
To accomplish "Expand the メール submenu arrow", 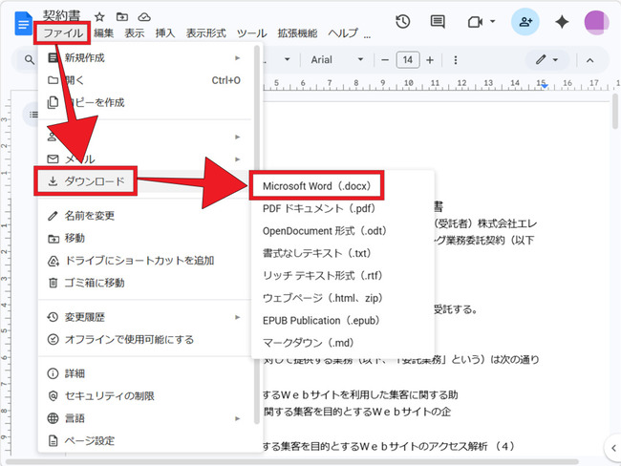I will [x=238, y=159].
